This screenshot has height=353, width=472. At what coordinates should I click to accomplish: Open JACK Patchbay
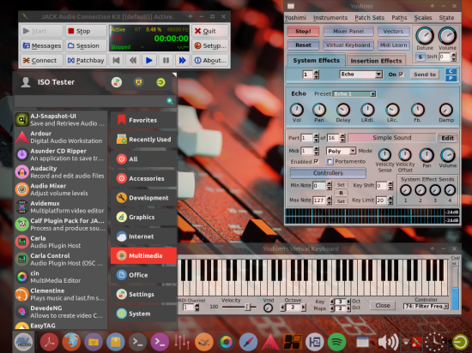86,60
